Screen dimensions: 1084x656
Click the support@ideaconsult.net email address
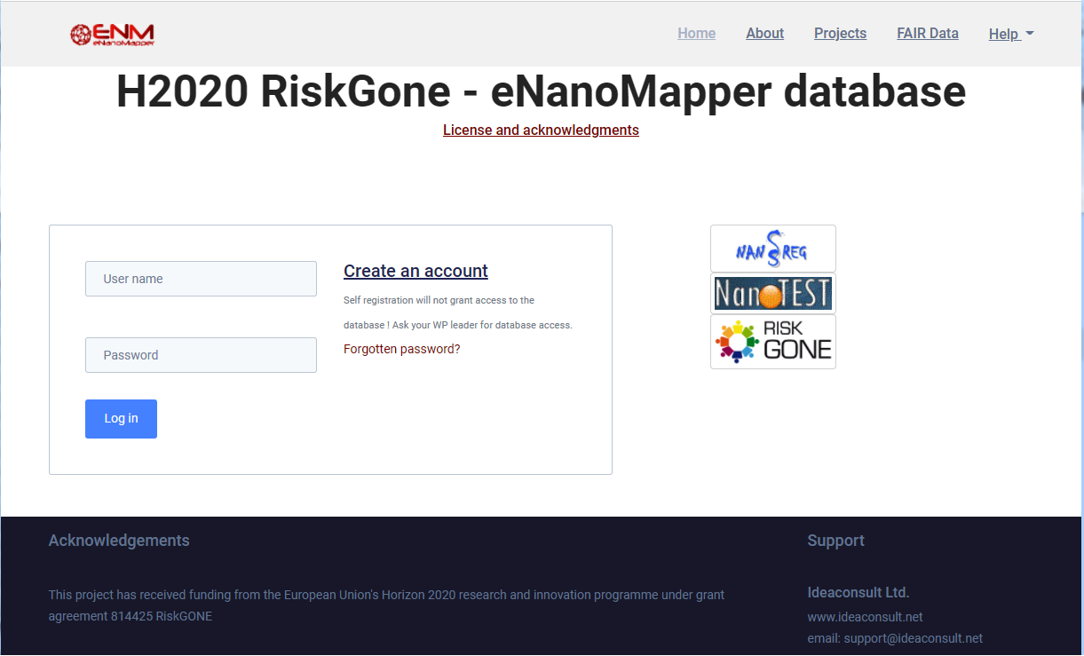click(x=912, y=638)
